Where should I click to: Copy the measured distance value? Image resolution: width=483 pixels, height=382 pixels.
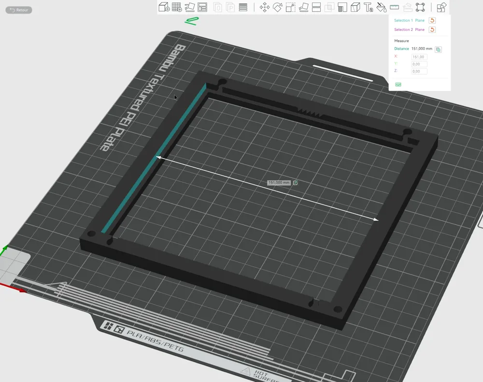pyautogui.click(x=438, y=49)
